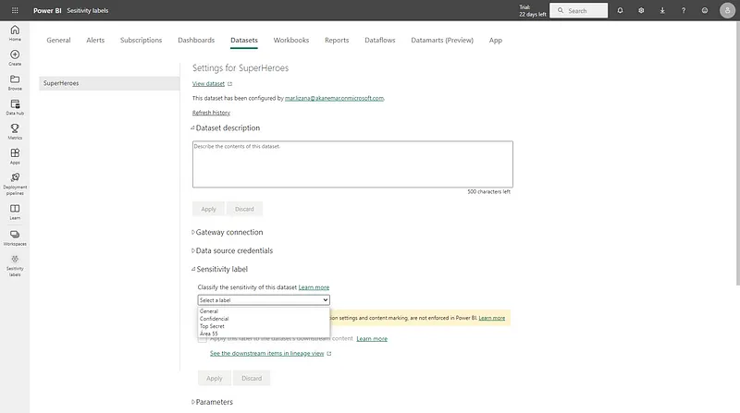Open the Create sidebar icon
The image size is (740, 413).
click(x=15, y=57)
